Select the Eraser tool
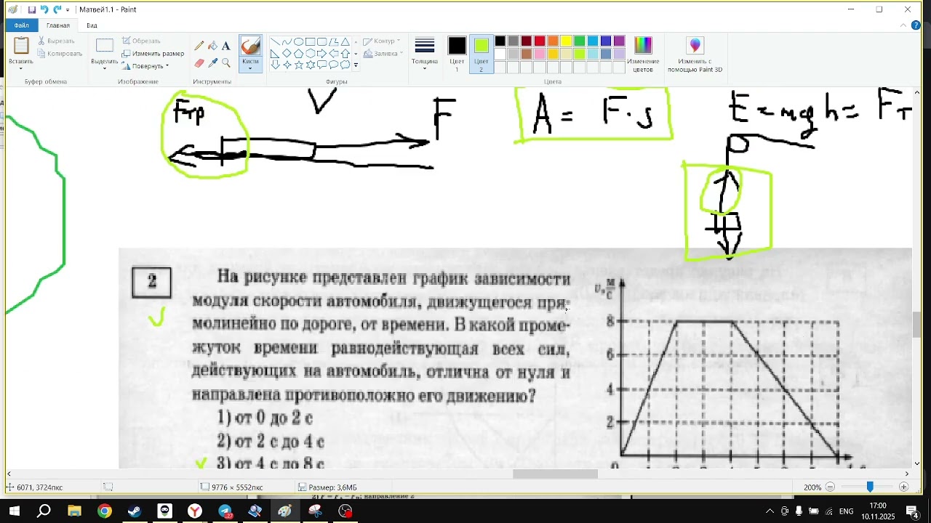Image resolution: width=931 pixels, height=523 pixels. [x=199, y=63]
